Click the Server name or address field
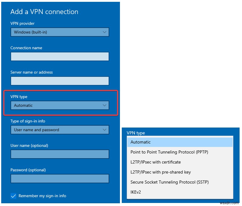The width and height of the screenshot is (242, 206). (60, 81)
